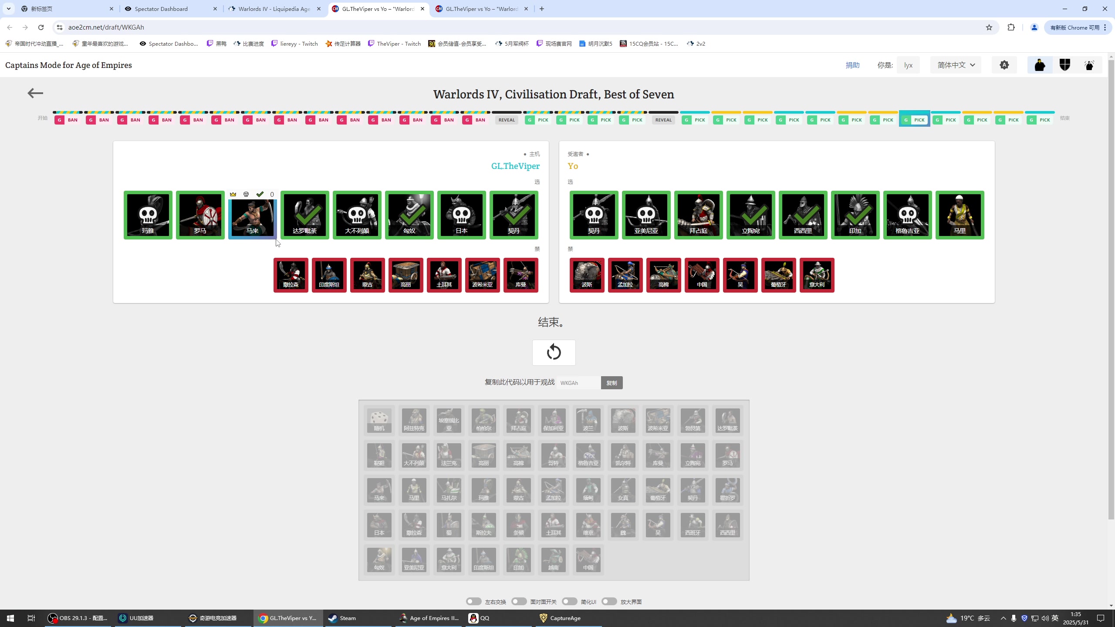Show hidden system tray icons chevron
The height and width of the screenshot is (627, 1115).
point(1003,618)
